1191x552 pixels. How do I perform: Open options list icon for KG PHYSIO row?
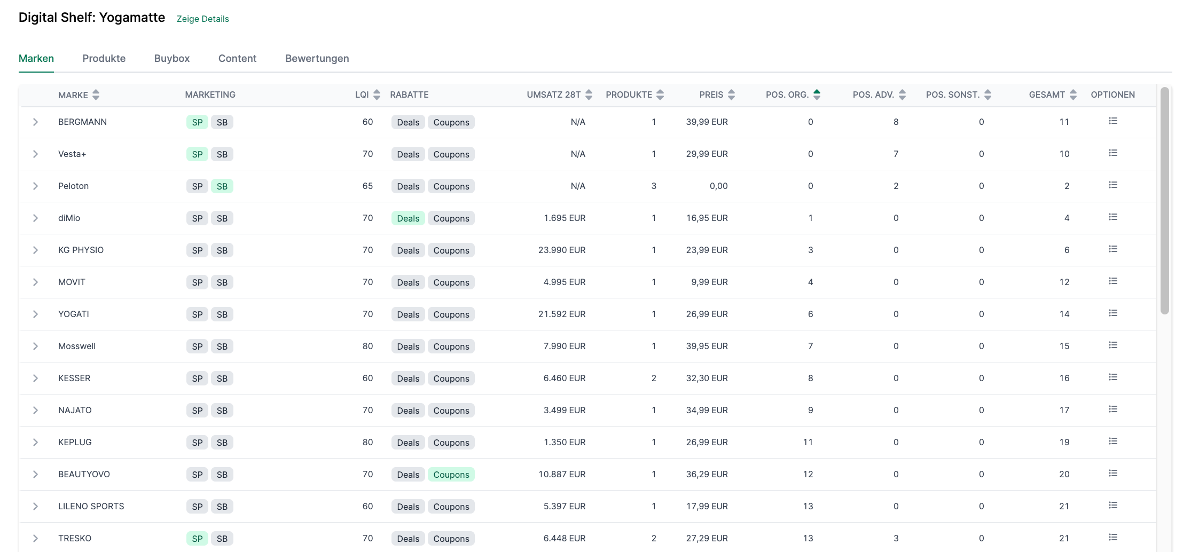tap(1113, 249)
